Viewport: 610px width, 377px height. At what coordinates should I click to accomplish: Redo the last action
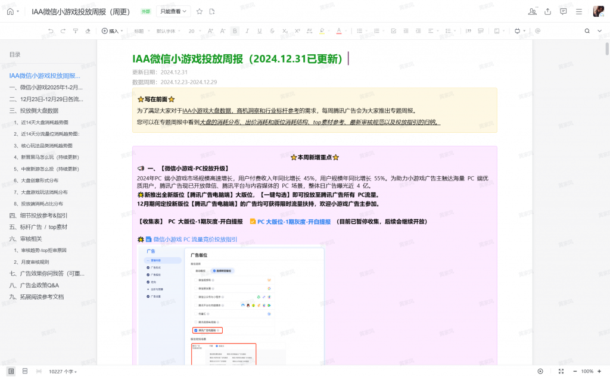coord(63,31)
